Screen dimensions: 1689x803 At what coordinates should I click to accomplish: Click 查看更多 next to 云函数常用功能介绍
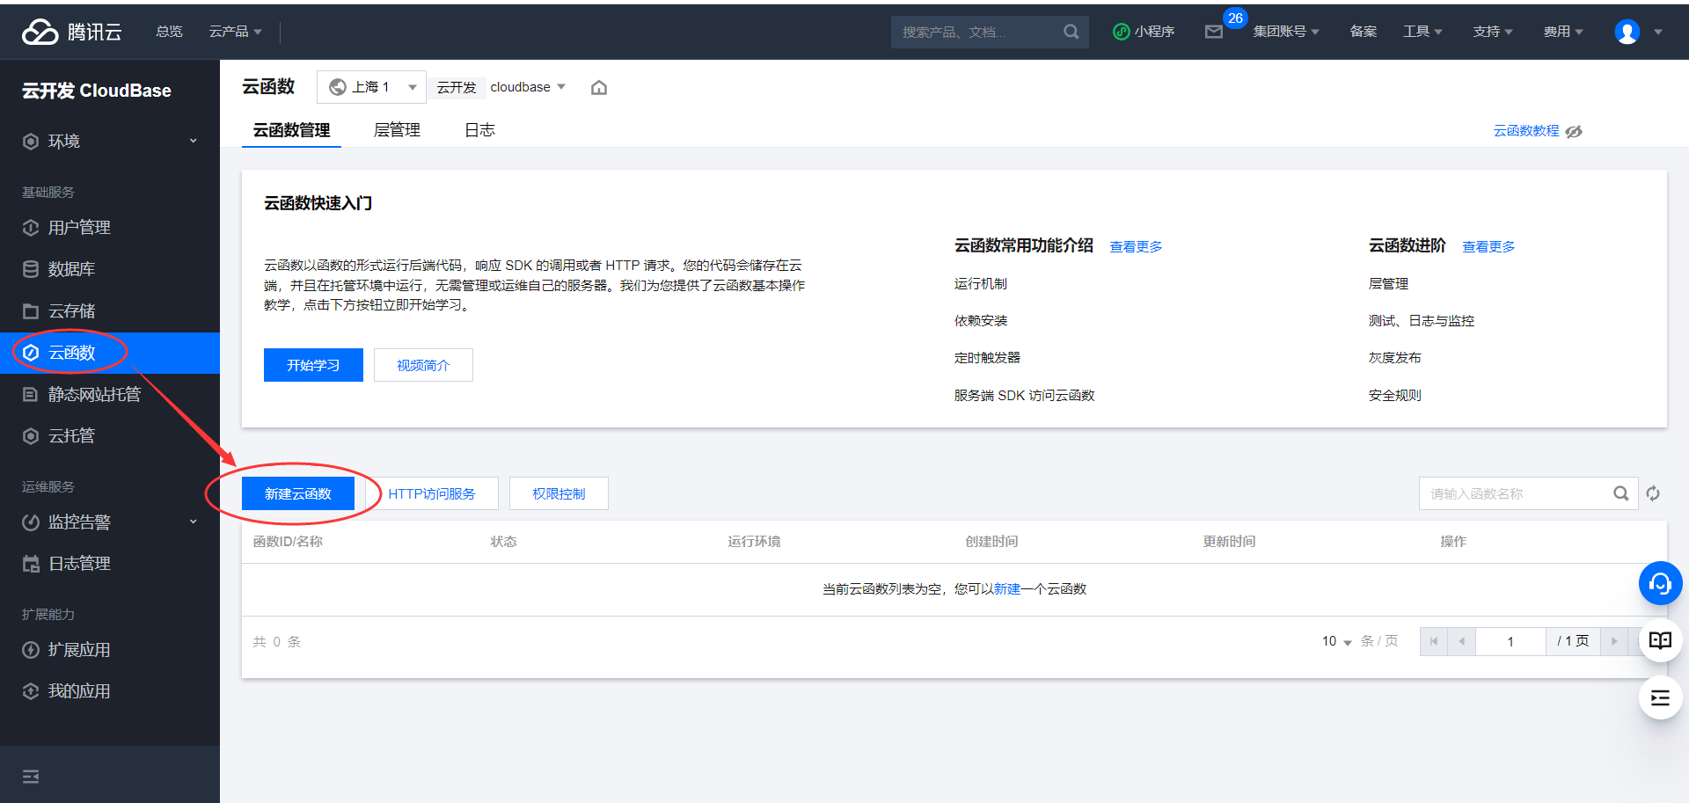tap(1136, 247)
